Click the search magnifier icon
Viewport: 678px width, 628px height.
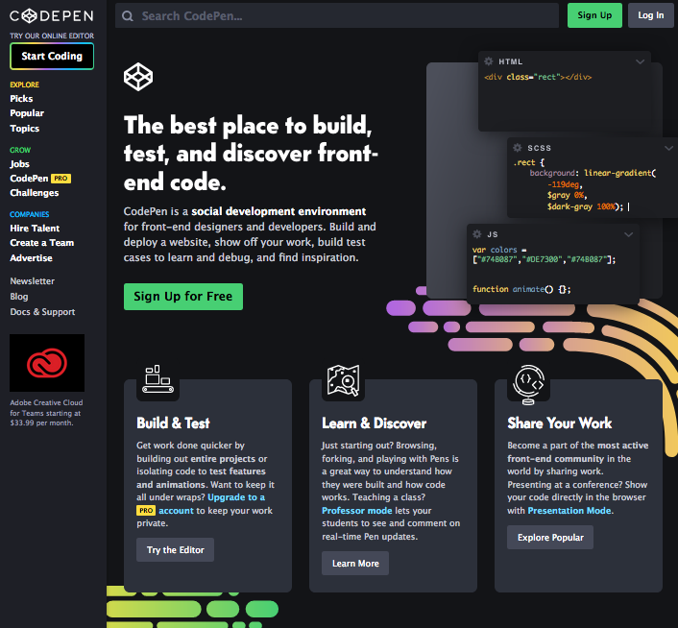[x=128, y=16]
